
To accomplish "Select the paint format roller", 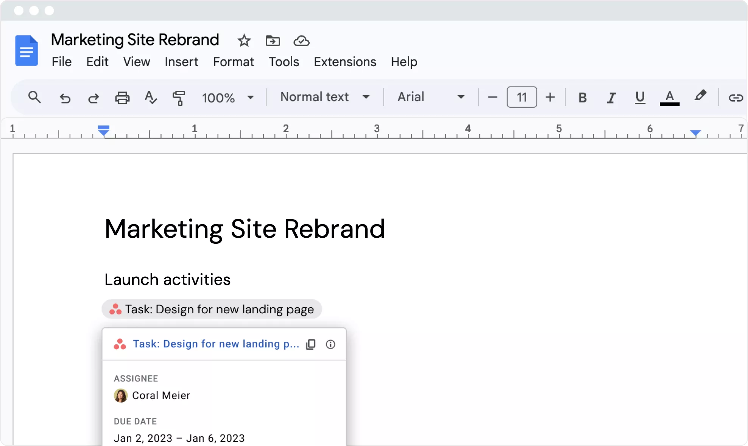I will click(x=179, y=98).
